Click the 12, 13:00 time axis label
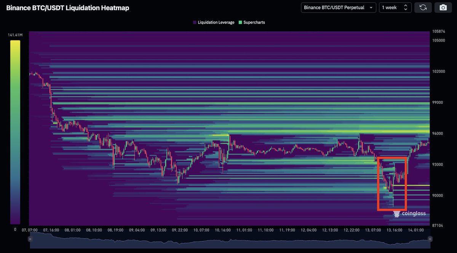 coord(329,230)
